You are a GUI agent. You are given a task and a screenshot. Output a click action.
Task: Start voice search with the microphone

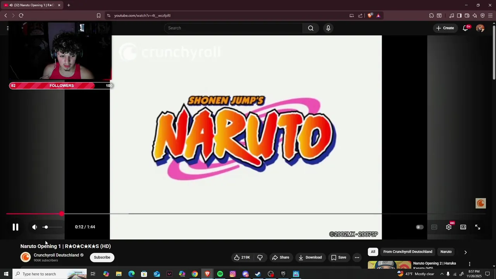pos(328,28)
